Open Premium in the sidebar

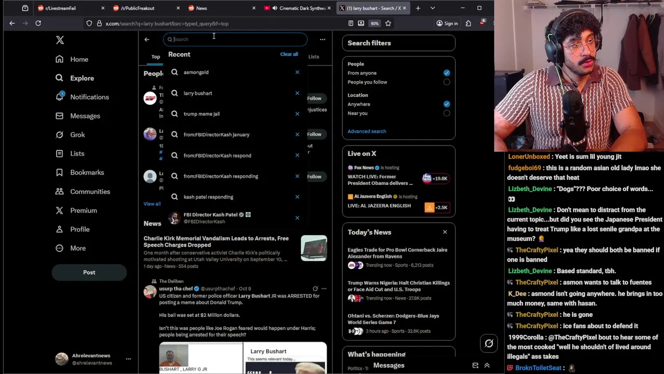pyautogui.click(x=76, y=210)
